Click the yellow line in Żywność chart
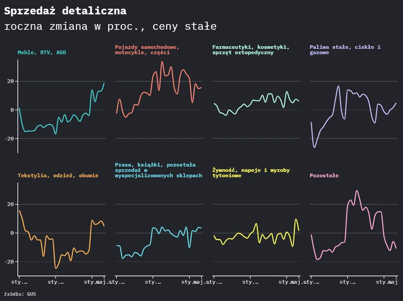Image resolution: width=403 pixels, height=301 pixels. point(257,224)
